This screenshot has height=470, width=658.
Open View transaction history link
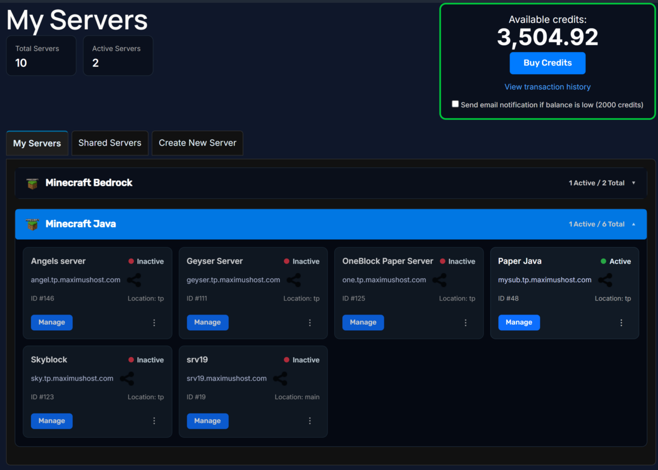tap(548, 87)
